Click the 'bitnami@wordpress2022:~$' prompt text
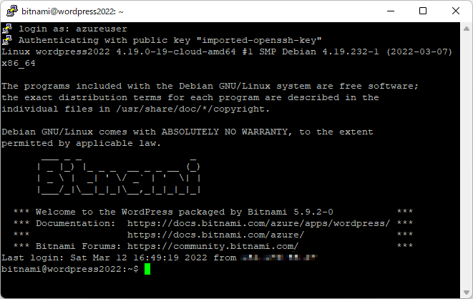473x299 pixels. (70, 269)
